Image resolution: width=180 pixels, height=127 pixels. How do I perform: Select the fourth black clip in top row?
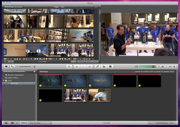[125, 80]
